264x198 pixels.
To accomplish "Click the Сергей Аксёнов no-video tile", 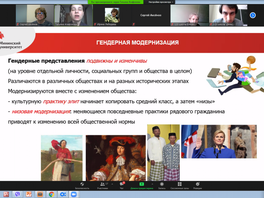I will click(150, 15).
